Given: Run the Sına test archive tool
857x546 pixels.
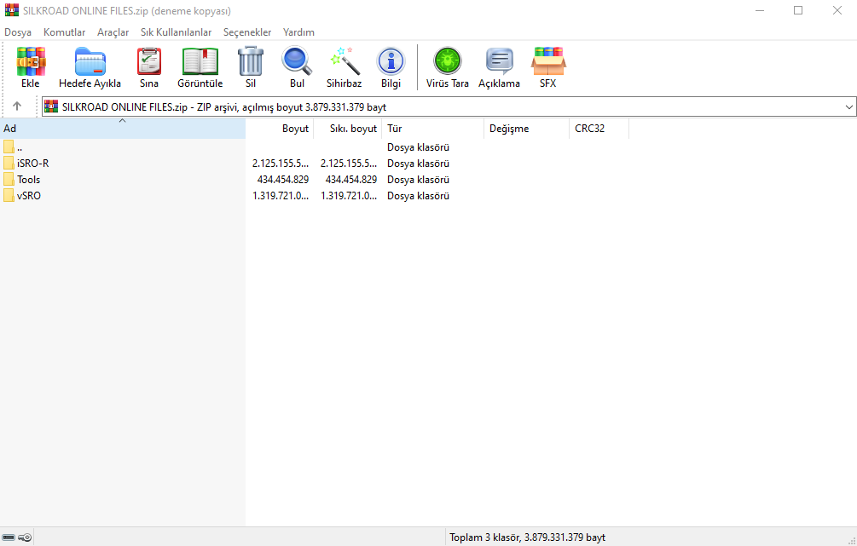Looking at the screenshot, I should coord(149,67).
